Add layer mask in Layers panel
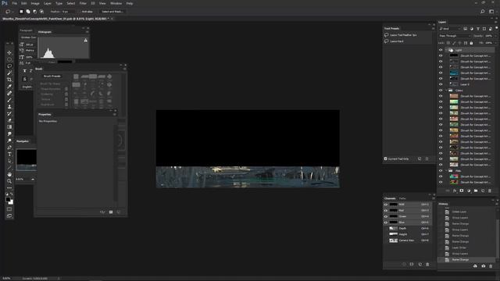 (x=462, y=190)
